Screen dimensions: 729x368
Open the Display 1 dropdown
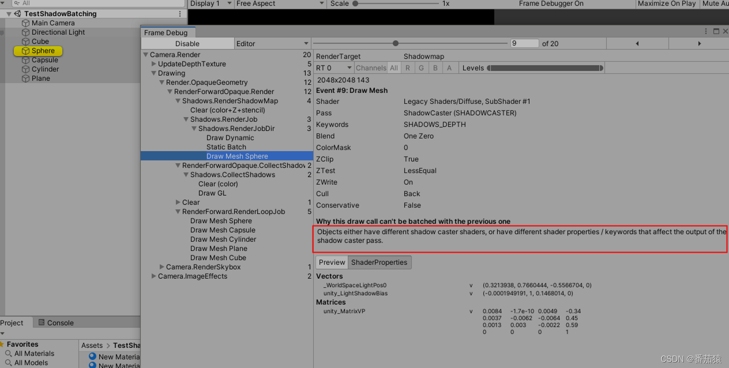coord(210,4)
